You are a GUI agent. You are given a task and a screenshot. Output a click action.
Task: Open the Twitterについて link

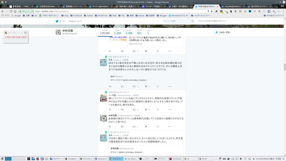pyautogui.click(x=75, y=21)
